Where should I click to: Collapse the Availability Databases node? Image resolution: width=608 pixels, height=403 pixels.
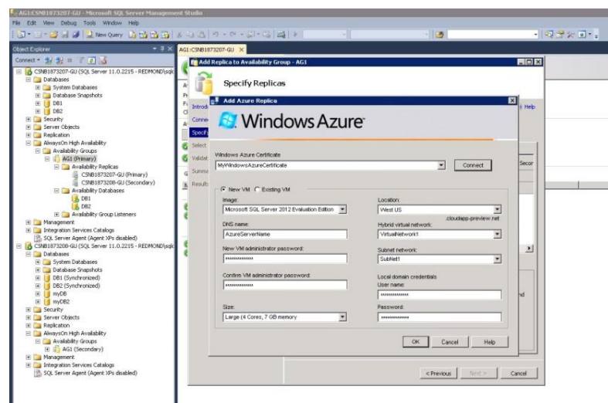pos(56,191)
